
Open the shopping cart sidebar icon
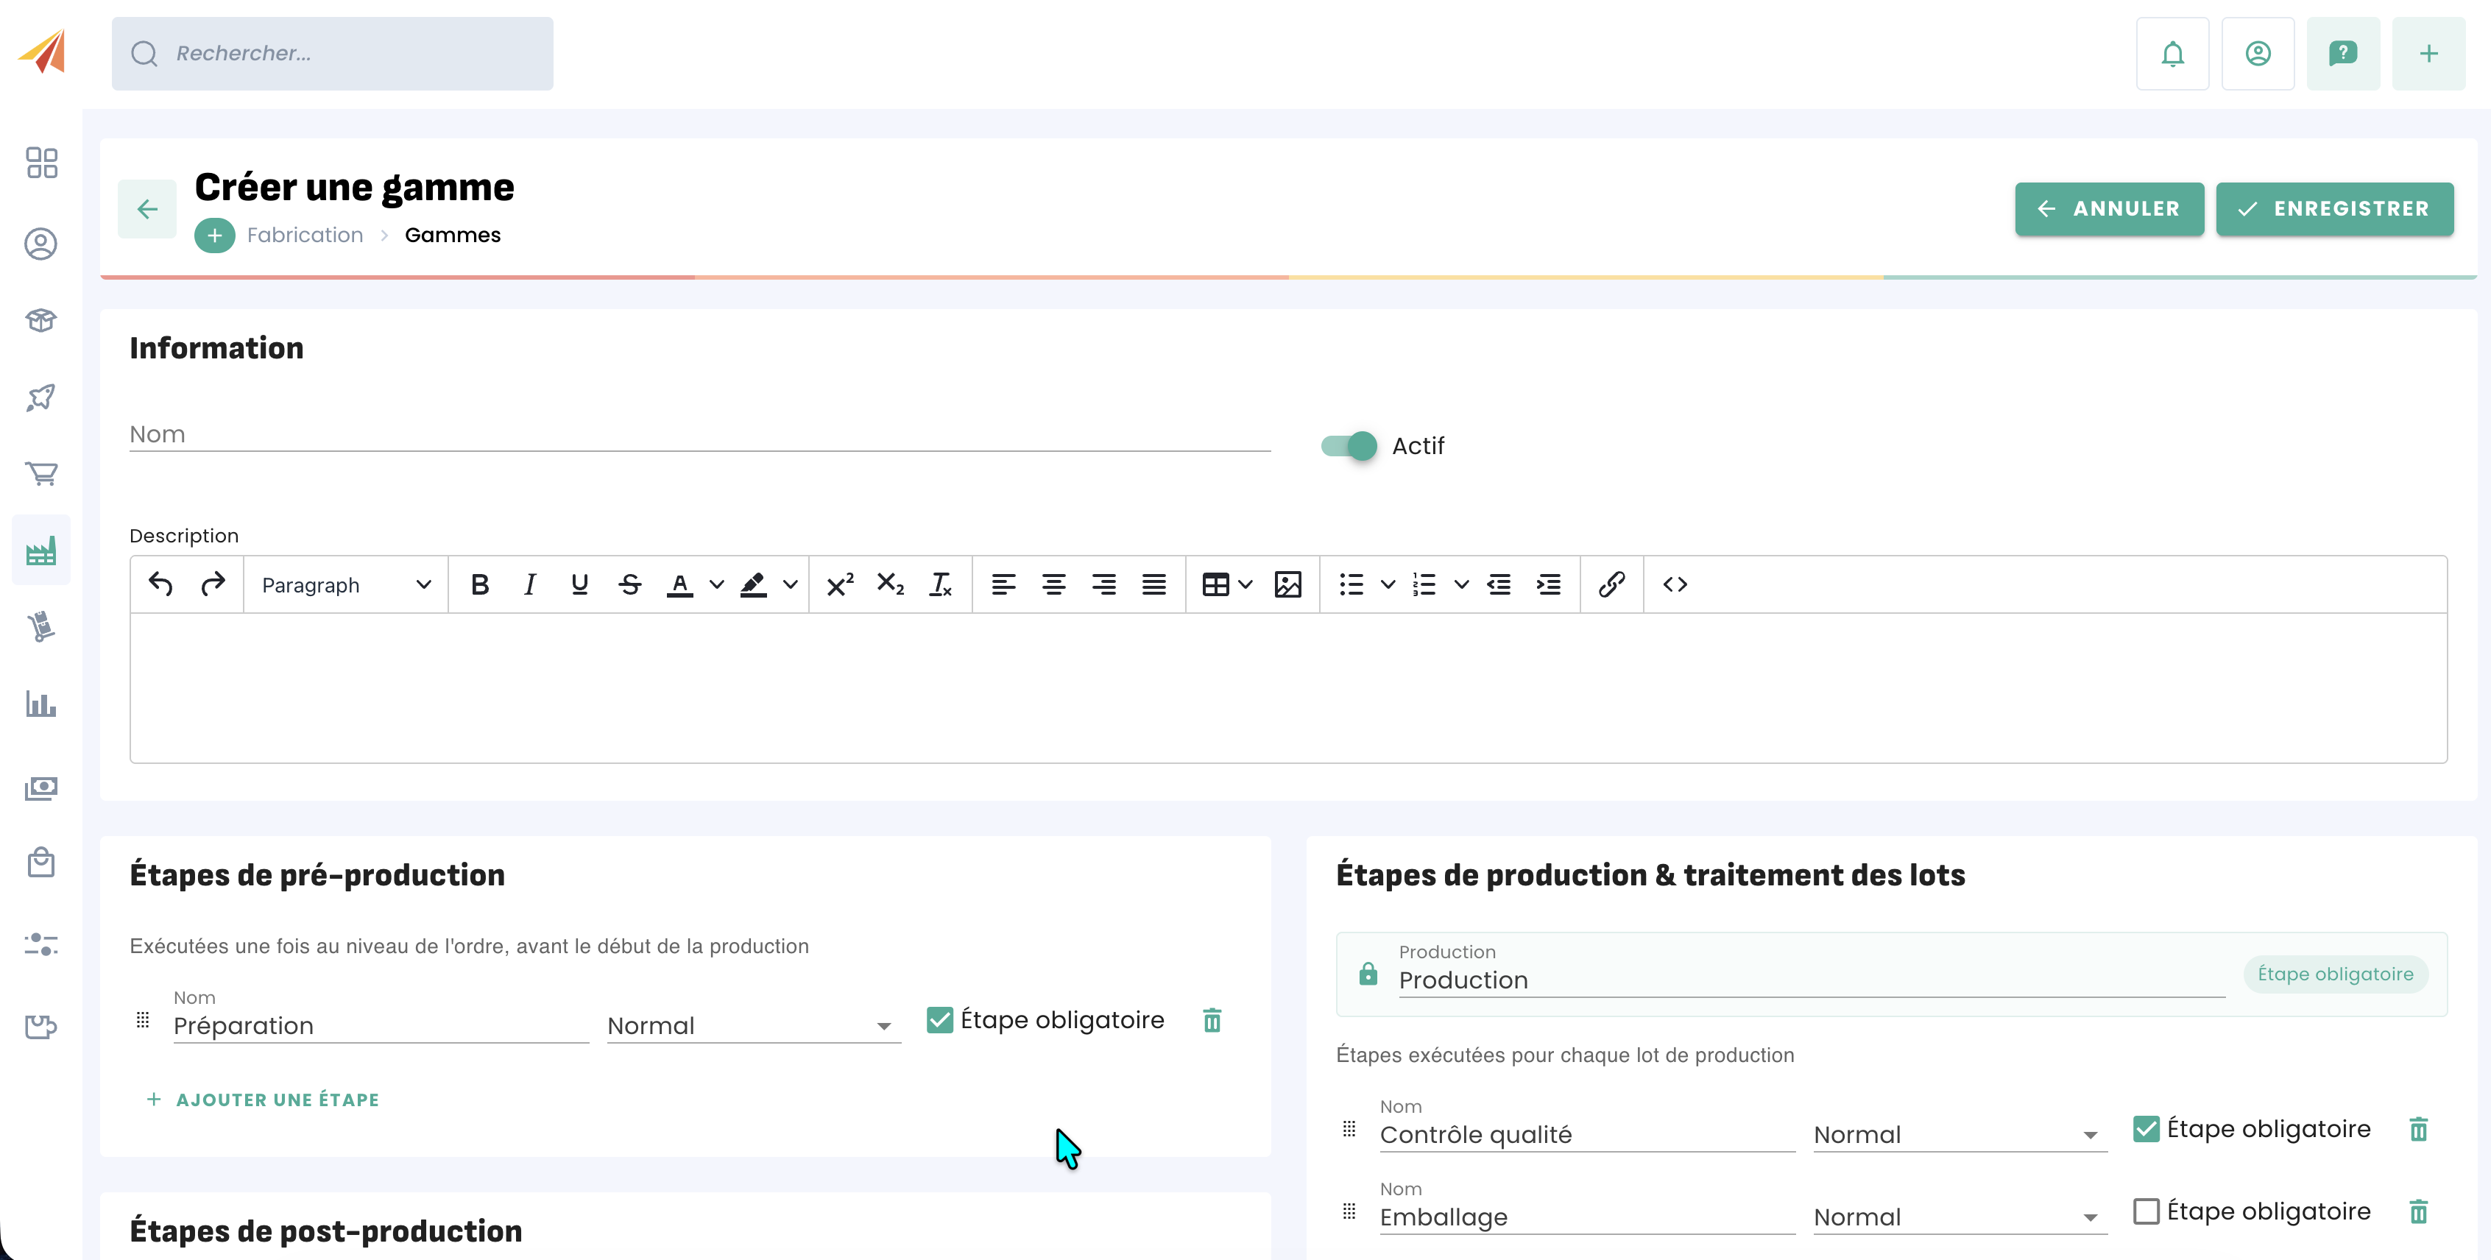click(x=40, y=474)
